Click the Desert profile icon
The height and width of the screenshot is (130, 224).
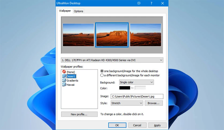pyautogui.click(x=64, y=76)
